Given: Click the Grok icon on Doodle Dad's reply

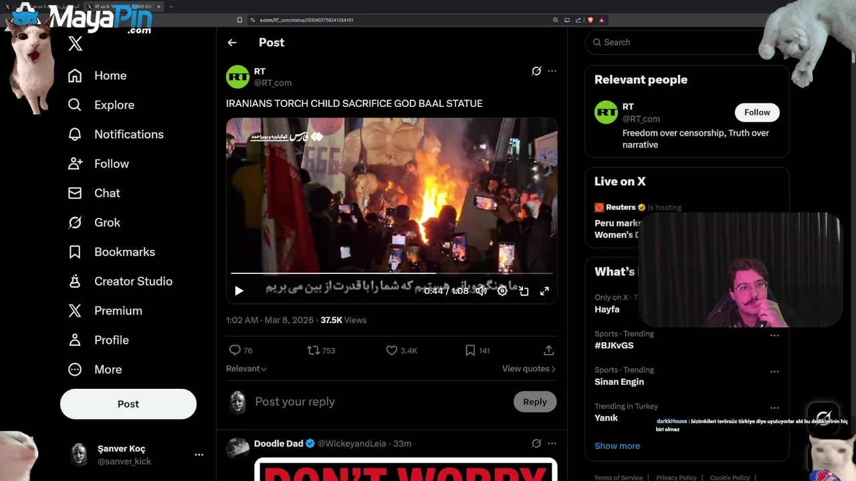Looking at the screenshot, I should coord(536,444).
